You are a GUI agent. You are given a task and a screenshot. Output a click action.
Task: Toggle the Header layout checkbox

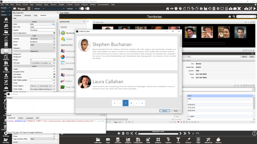(x=54, y=69)
